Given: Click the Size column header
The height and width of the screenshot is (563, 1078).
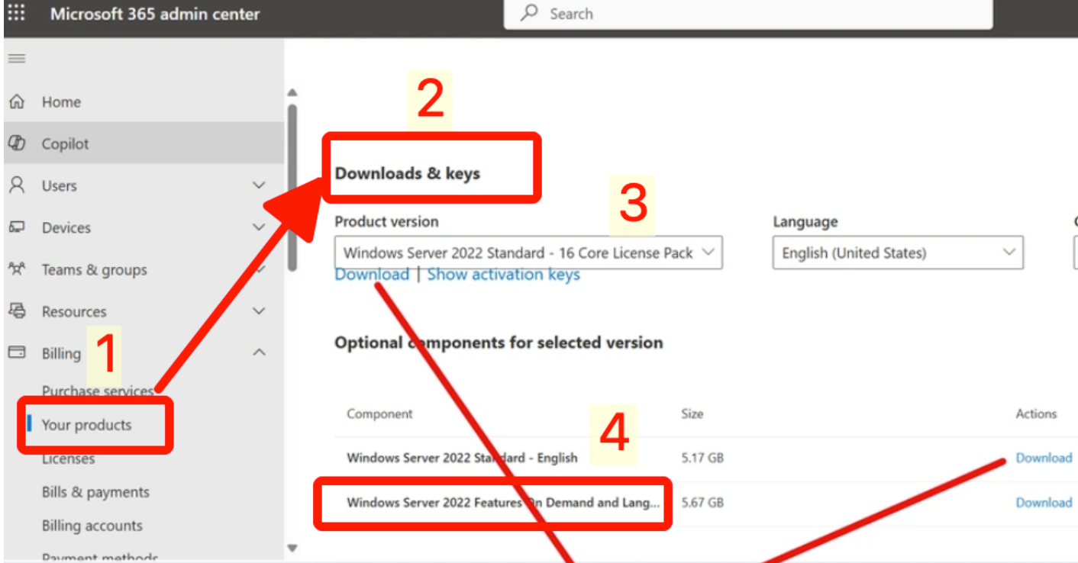Looking at the screenshot, I should point(692,413).
